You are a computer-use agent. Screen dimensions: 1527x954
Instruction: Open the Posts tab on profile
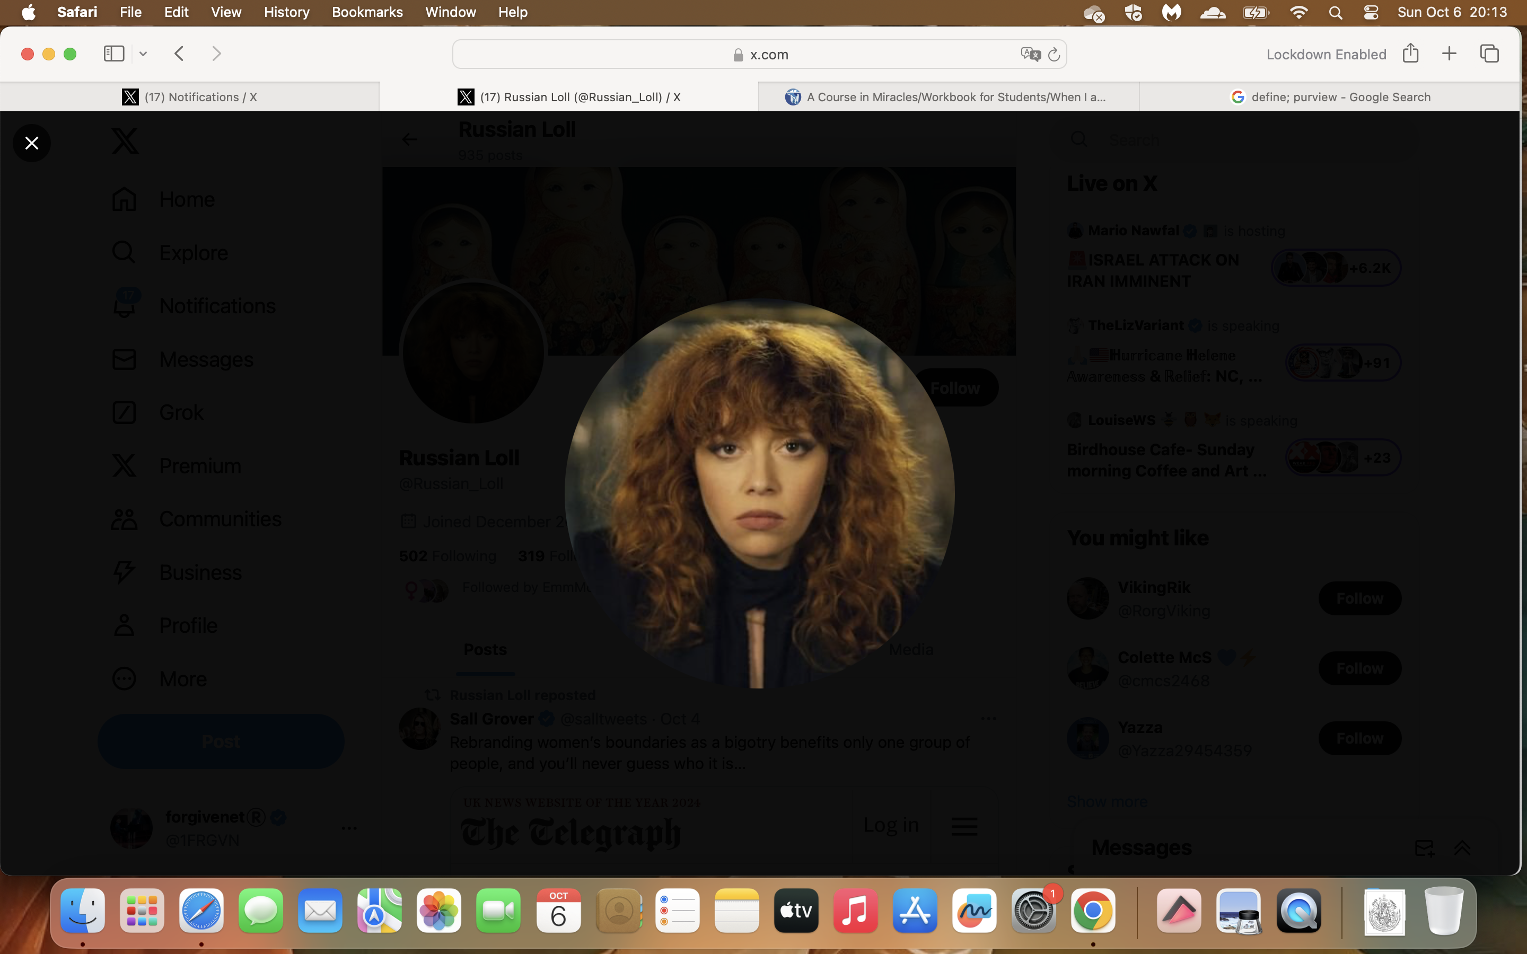485,649
